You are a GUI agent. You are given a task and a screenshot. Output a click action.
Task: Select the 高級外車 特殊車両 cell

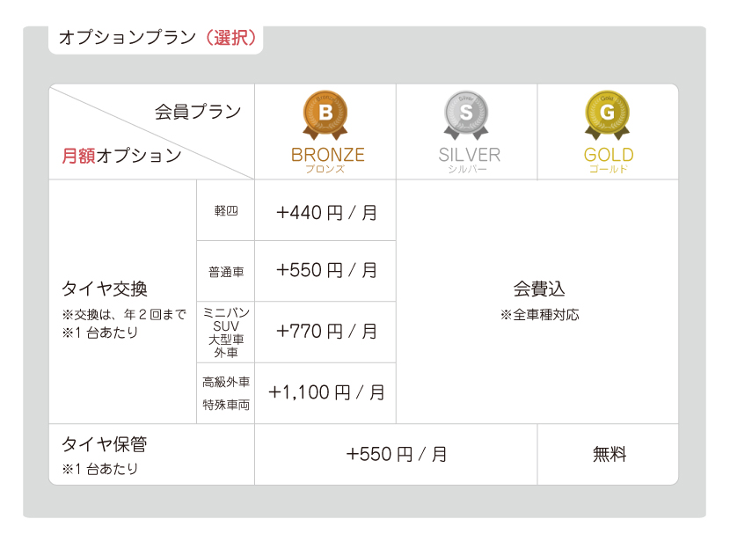226,393
